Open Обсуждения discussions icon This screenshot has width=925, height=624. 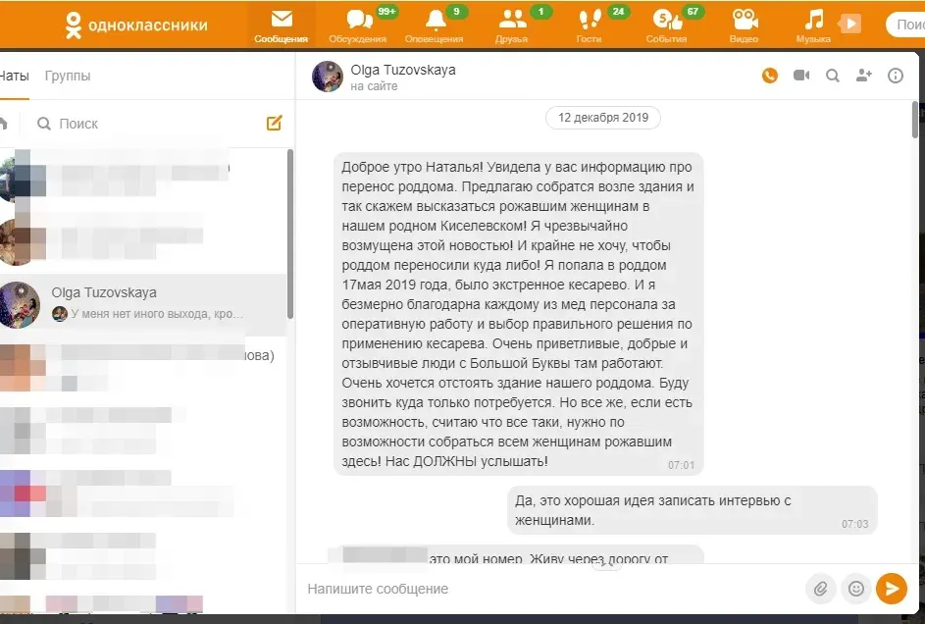pyautogui.click(x=358, y=25)
